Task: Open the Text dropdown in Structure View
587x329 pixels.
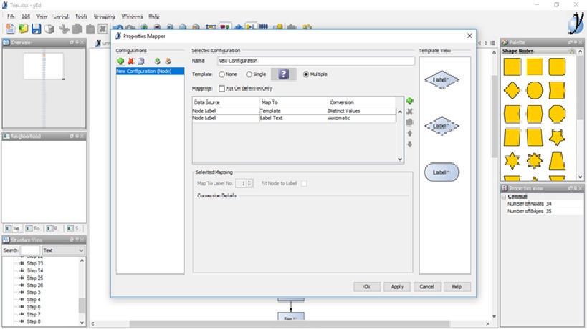Action: click(x=63, y=250)
